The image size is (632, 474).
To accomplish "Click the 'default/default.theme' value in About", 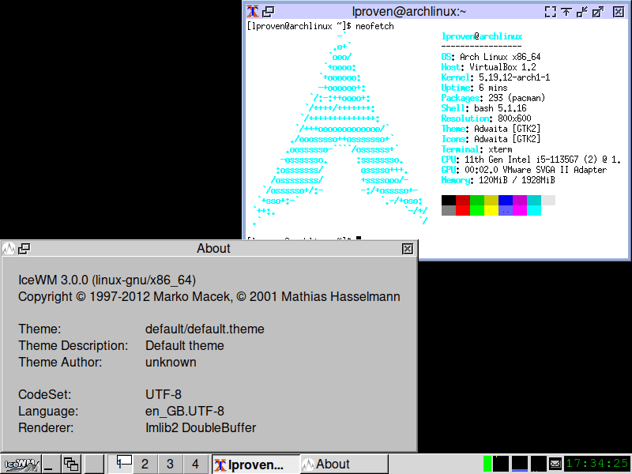I will tap(205, 329).
